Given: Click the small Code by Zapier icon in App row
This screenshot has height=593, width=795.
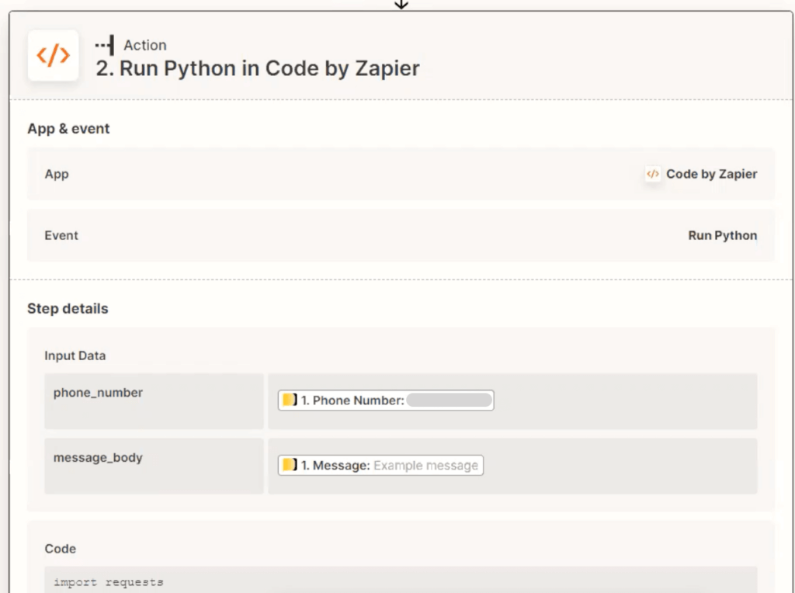Looking at the screenshot, I should (x=653, y=175).
